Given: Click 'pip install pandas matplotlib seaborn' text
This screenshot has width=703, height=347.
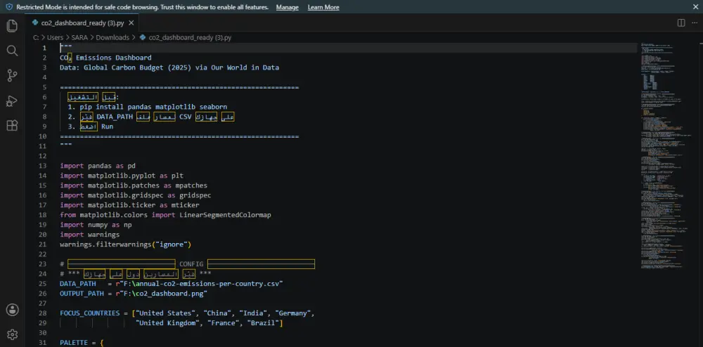Looking at the screenshot, I should 154,107.
